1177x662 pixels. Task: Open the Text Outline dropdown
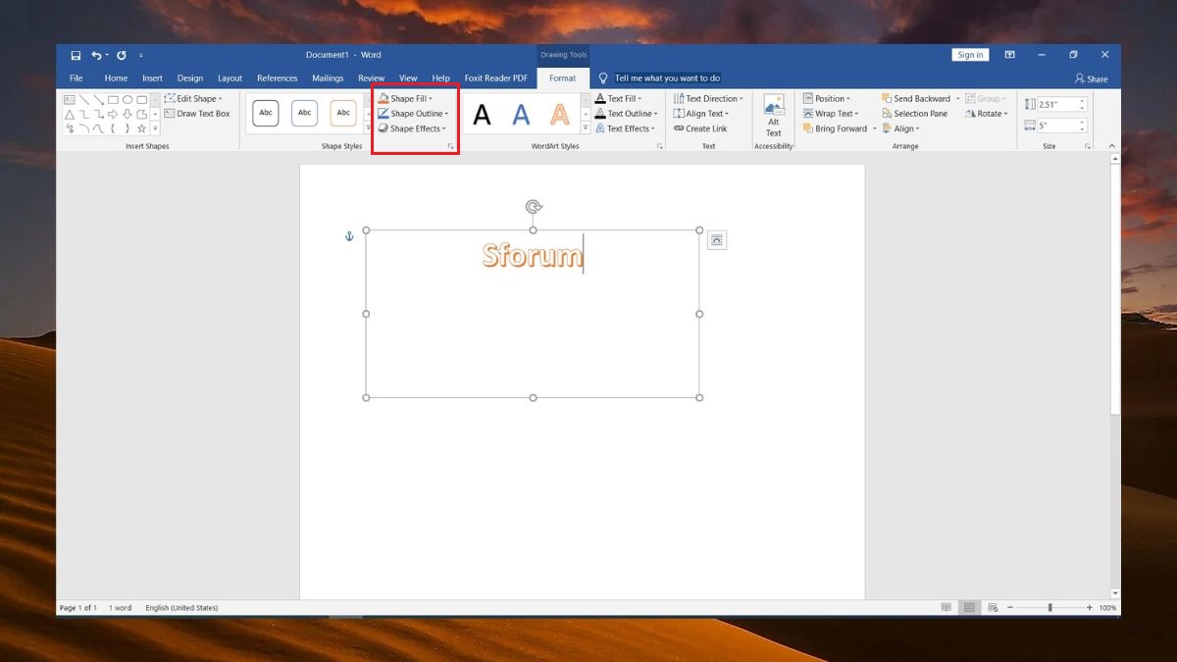[626, 114]
